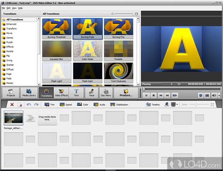The width and height of the screenshot is (223, 171).
Task: Take a snapshot with camera icon
Action: click(207, 95)
